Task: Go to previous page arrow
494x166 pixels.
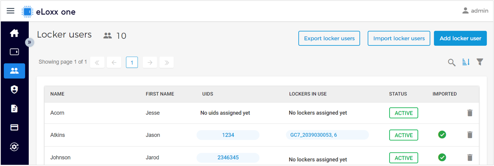Action: tap(114, 62)
